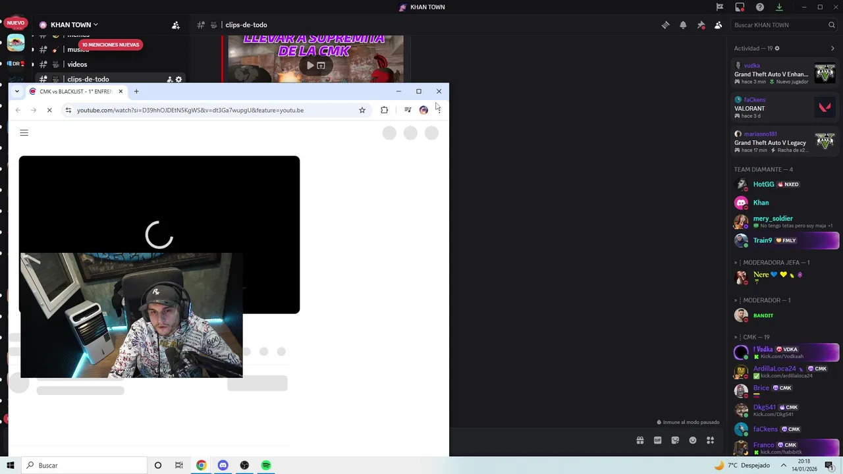Open the emoji picker in message bar
Screen dimensions: 843x474
[693, 440]
